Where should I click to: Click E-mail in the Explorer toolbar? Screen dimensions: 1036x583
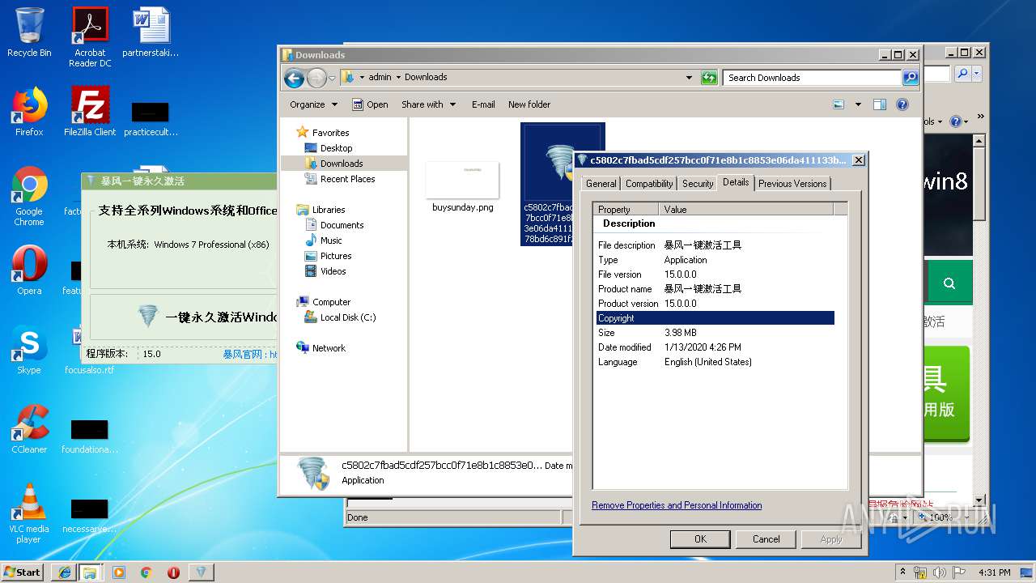click(483, 104)
